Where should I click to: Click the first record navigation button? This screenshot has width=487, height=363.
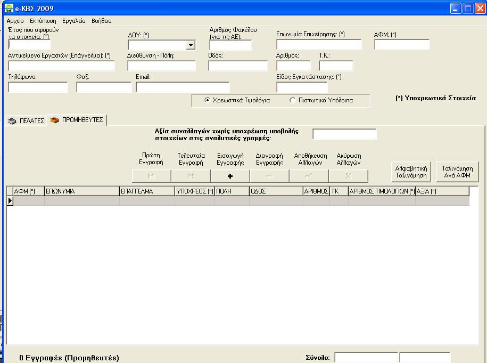coord(152,176)
